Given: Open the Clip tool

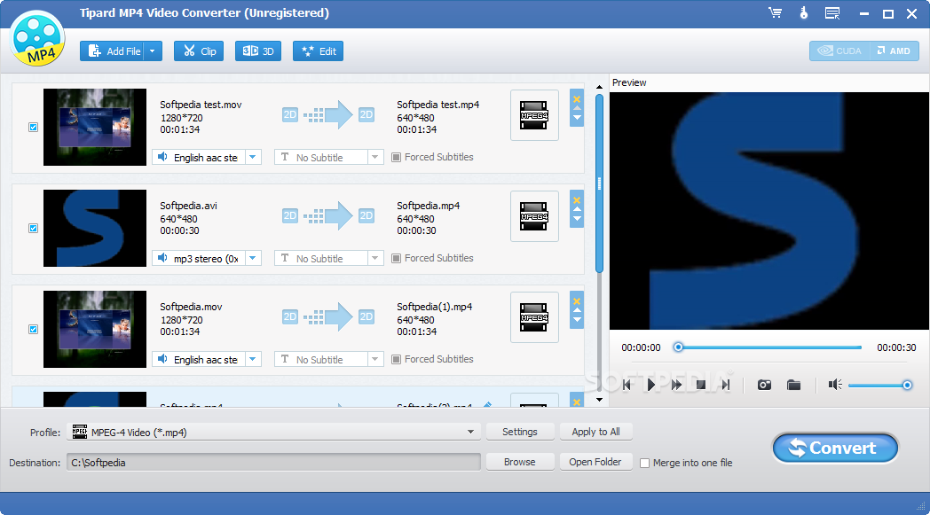Looking at the screenshot, I should point(199,51).
